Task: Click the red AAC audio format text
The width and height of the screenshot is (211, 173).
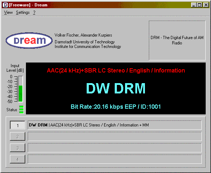Action: tap(116, 70)
